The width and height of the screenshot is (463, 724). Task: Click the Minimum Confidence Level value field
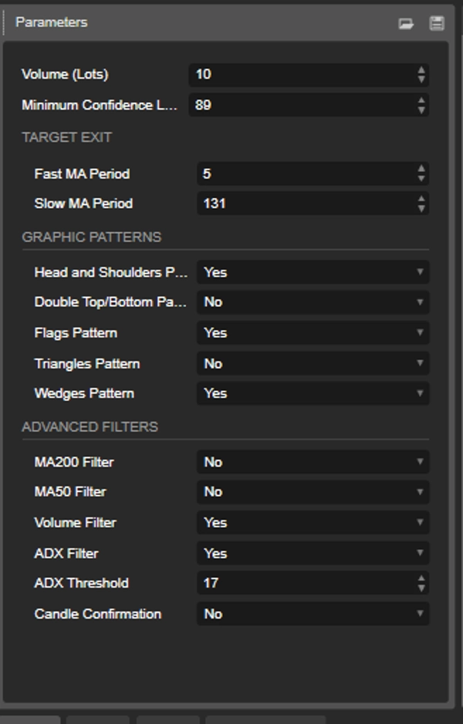click(x=301, y=105)
